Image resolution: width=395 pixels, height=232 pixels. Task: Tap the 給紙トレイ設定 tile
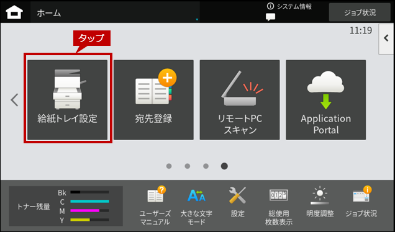(x=68, y=100)
